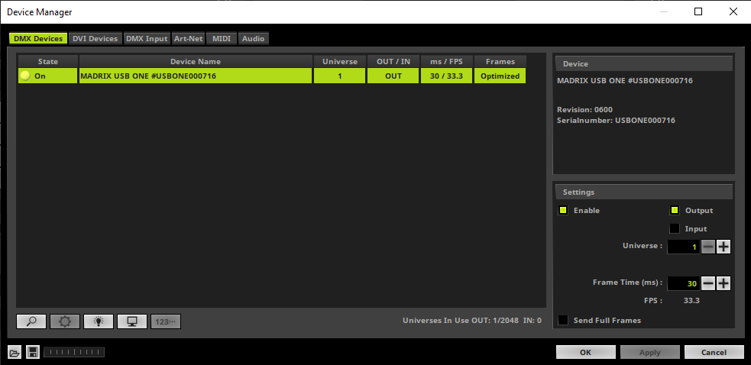This screenshot has height=365, width=751.
Task: Click the State column header
Action: click(x=48, y=61)
